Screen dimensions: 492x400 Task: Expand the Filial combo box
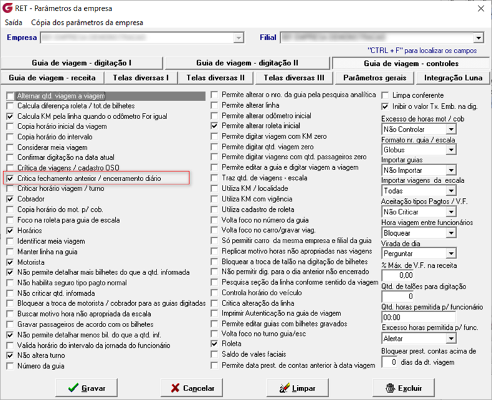point(478,38)
